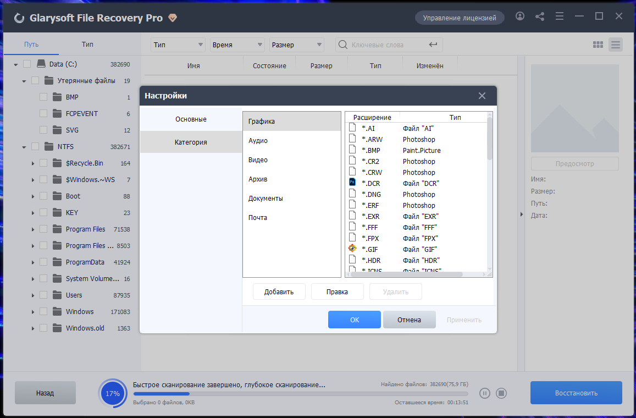The width and height of the screenshot is (636, 418).
Task: Click the Восстановить button
Action: (x=576, y=393)
